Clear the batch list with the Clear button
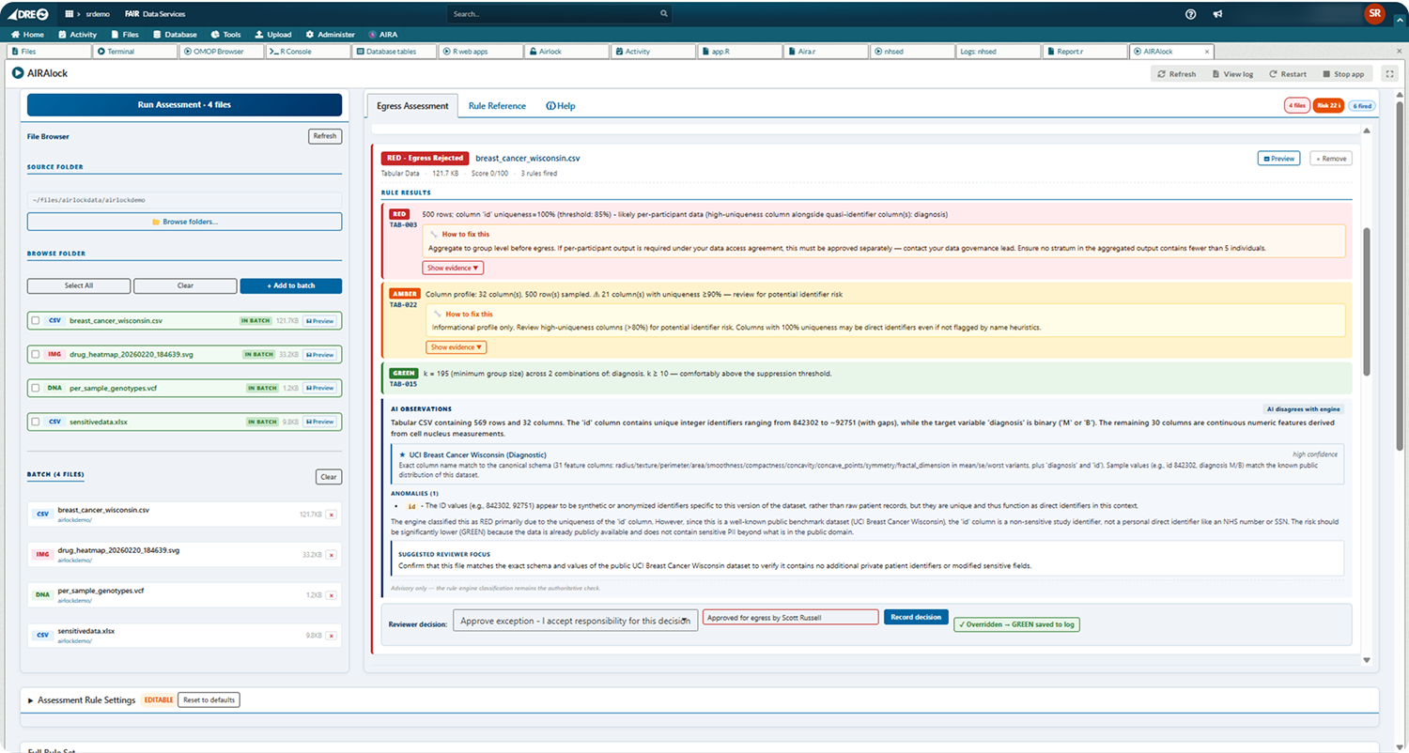1409x753 pixels. point(329,477)
